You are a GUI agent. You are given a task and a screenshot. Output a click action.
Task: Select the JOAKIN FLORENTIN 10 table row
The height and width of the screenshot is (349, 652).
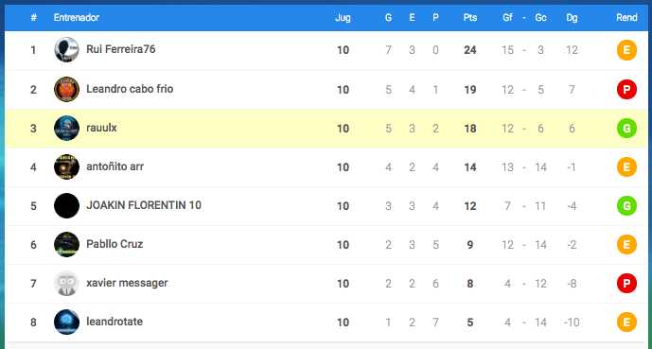coord(326,206)
